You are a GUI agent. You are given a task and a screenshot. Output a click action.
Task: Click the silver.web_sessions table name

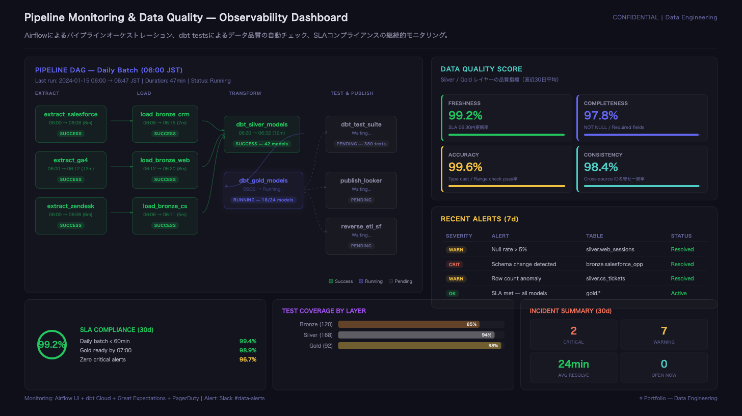coord(611,250)
